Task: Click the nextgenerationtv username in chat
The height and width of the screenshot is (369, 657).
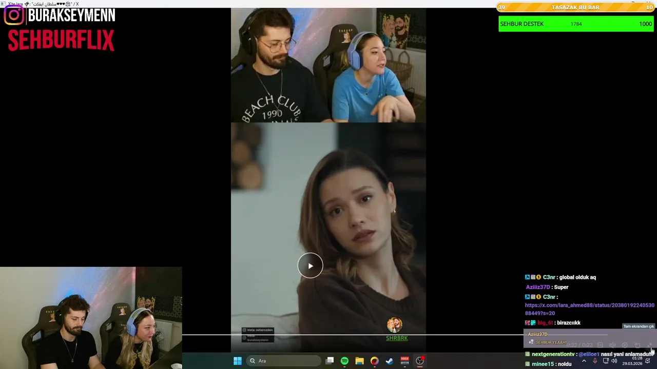Action: (553, 354)
